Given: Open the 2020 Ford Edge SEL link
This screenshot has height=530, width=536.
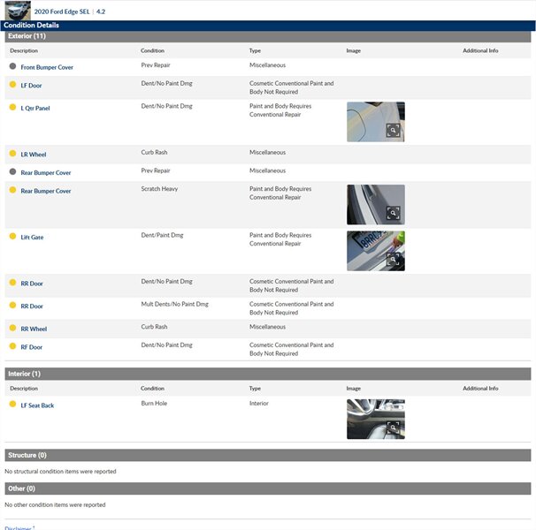Looking at the screenshot, I should [62, 11].
